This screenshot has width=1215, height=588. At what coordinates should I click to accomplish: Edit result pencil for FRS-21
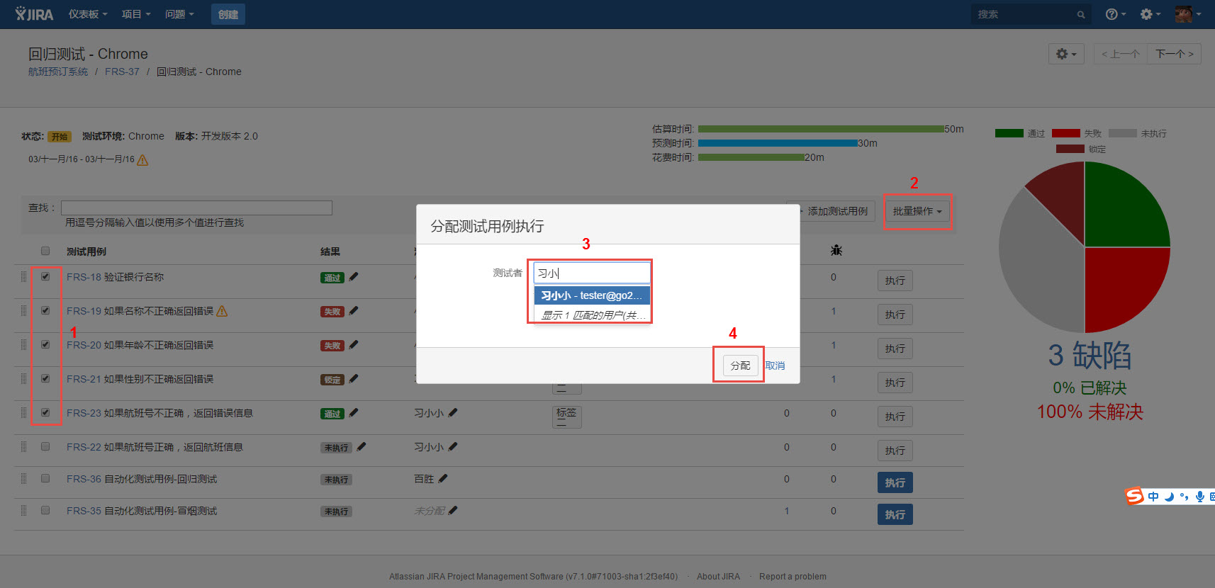pyautogui.click(x=354, y=378)
